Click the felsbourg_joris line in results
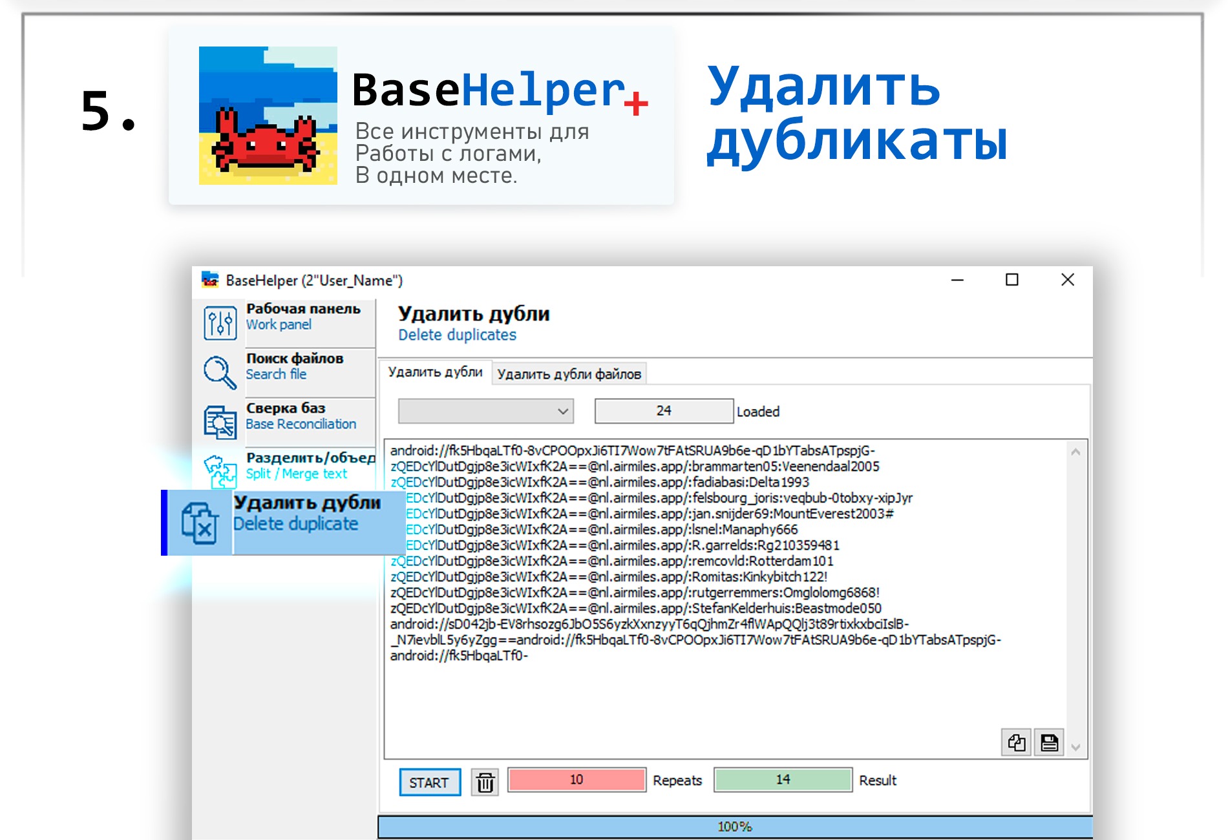Viewport: 1228px width, 840px height. pos(659,498)
